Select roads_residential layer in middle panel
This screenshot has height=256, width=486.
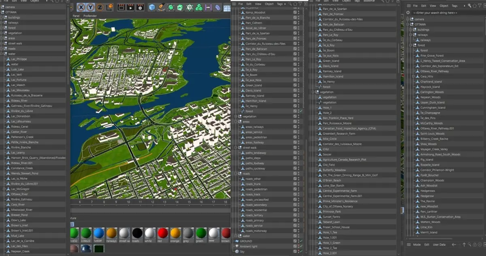click(x=256, y=210)
